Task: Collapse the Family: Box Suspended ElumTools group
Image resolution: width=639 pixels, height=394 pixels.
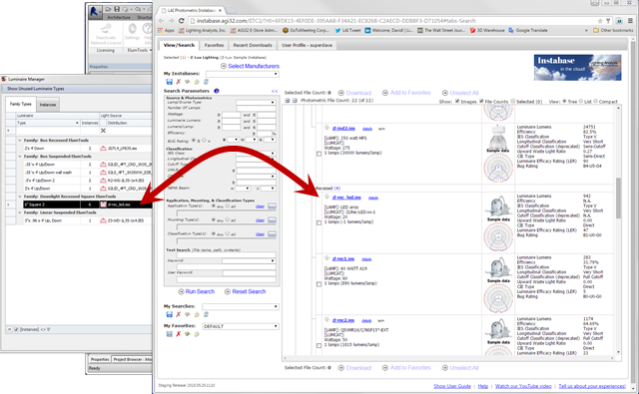Action: pyautogui.click(x=20, y=157)
